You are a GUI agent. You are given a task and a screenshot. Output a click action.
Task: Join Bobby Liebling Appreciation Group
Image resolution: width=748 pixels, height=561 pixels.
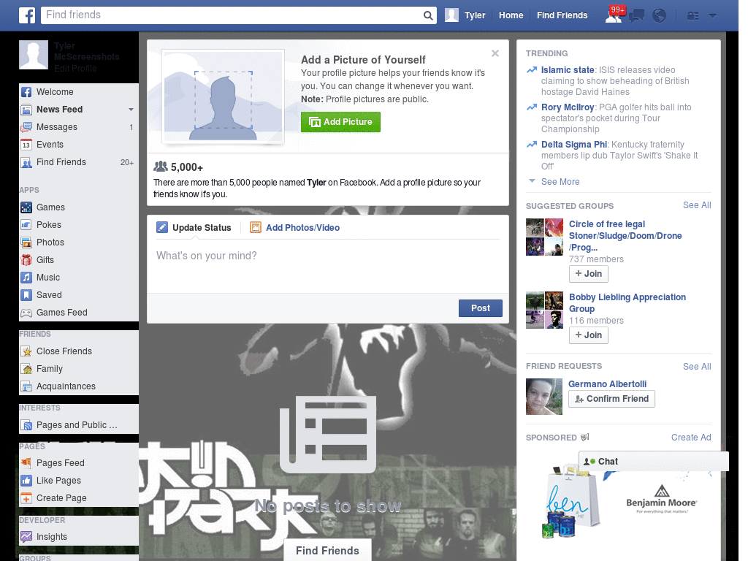click(x=589, y=335)
